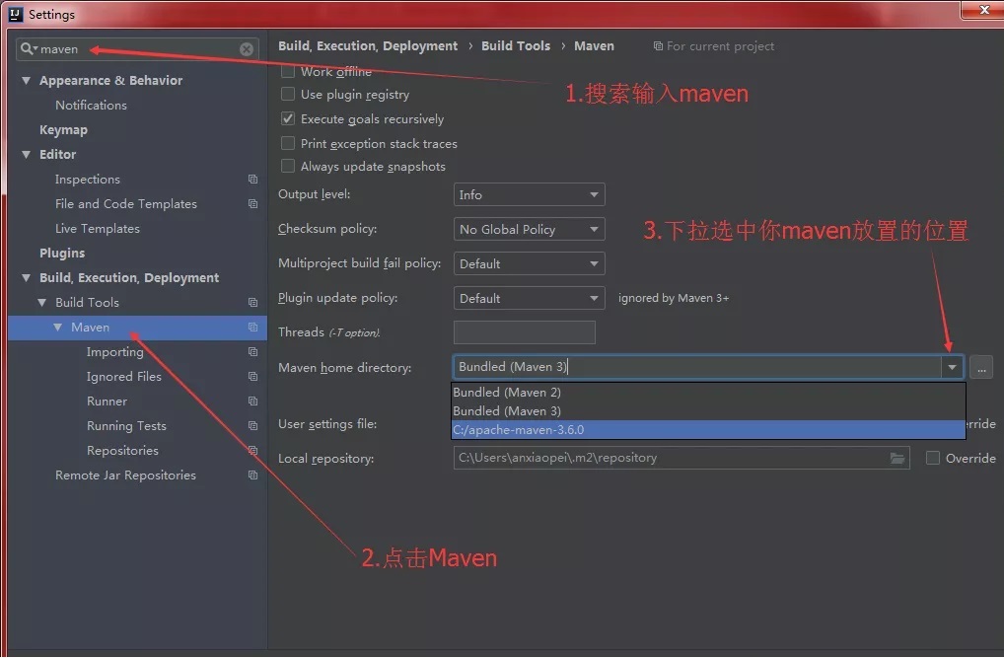Select Bundled (Maven 2) option
The image size is (1004, 658).
(708, 392)
